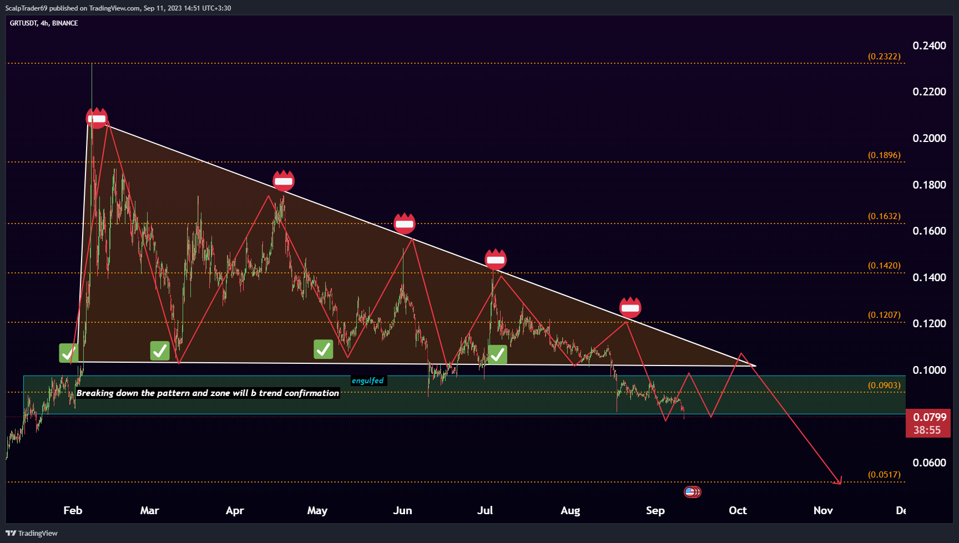Click the 0.2200 price axis value
Image resolution: width=959 pixels, height=543 pixels.
click(930, 92)
